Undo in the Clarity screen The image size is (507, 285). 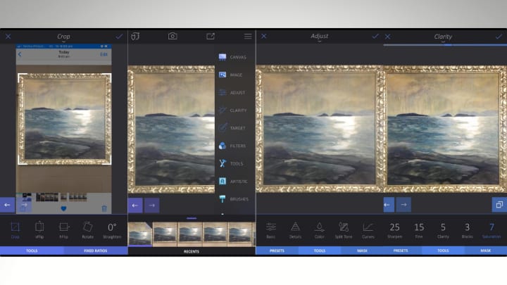click(389, 205)
